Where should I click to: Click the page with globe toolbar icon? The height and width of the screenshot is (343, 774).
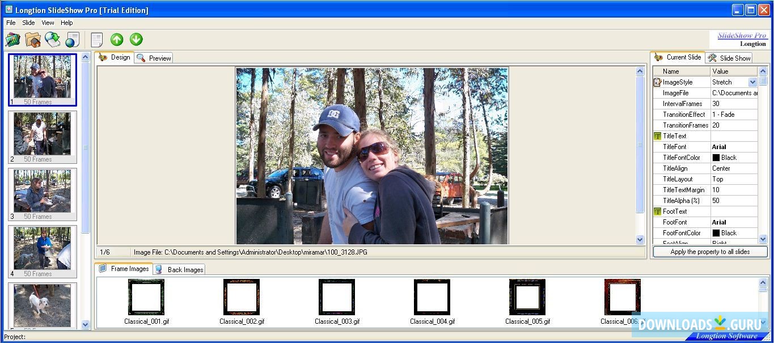pyautogui.click(x=72, y=40)
